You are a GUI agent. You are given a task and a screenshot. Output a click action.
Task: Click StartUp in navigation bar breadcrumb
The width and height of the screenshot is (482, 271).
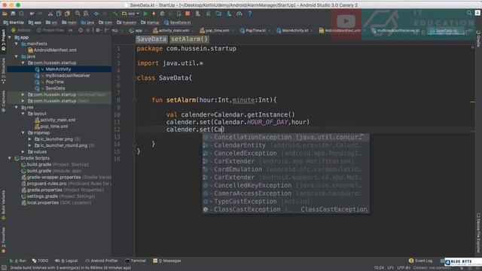tap(14, 23)
